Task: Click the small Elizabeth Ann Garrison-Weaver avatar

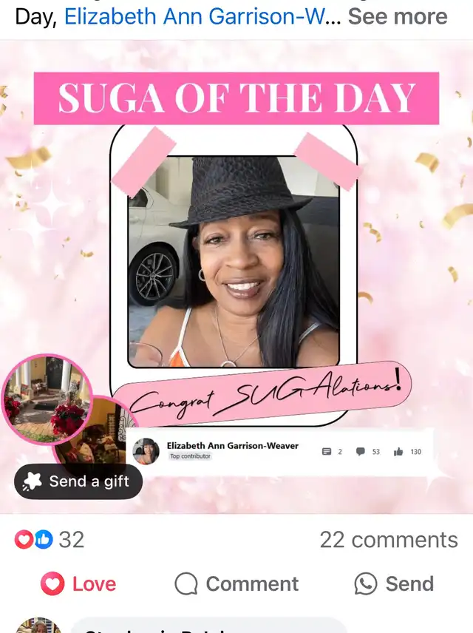Action: tap(146, 451)
